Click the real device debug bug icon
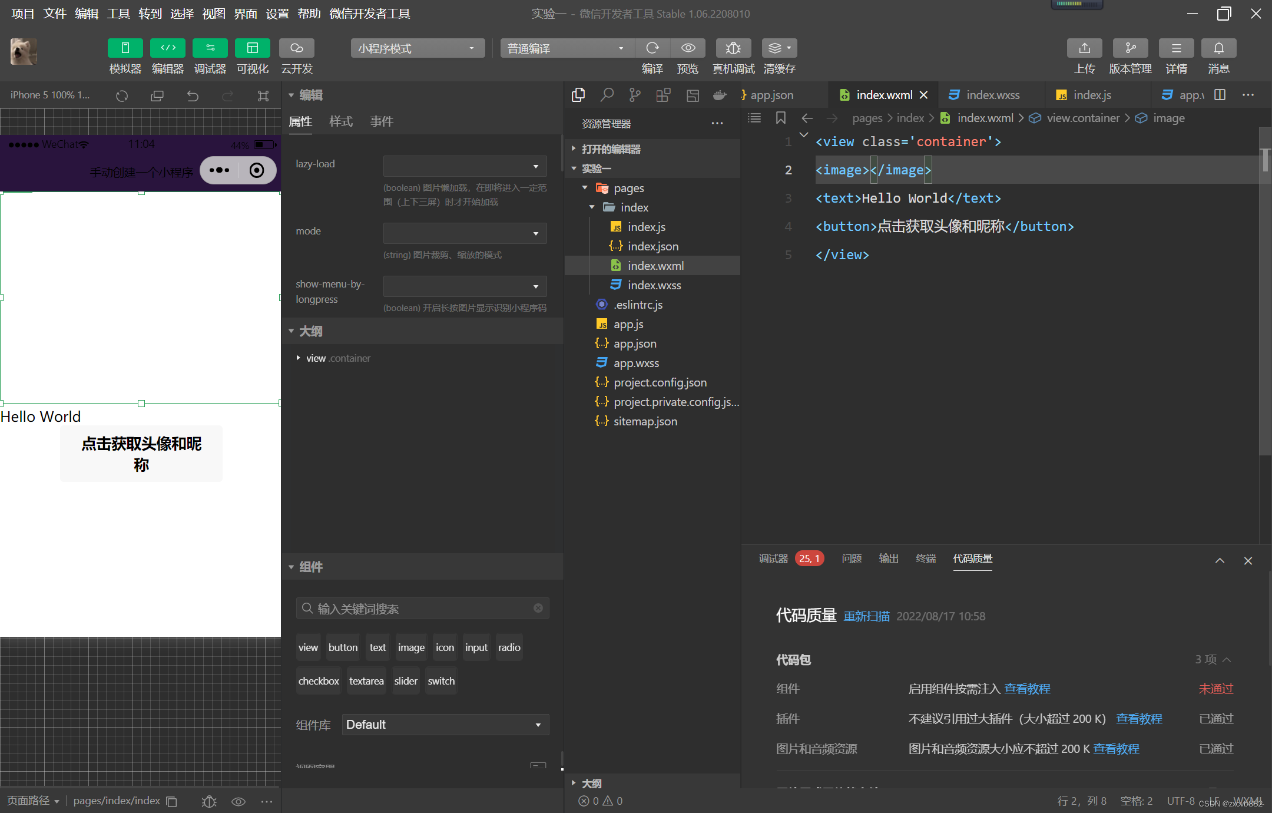This screenshot has width=1272, height=813. [733, 48]
